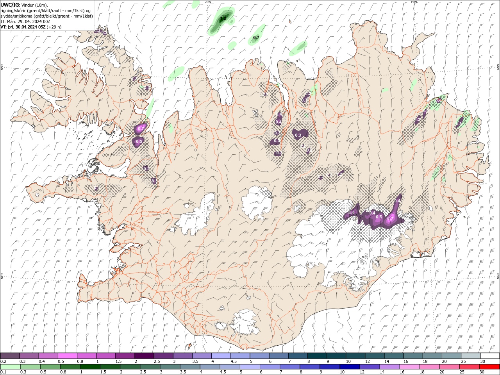
Task: Click the 'IT: Mán. 29. 04. 2024 00Z' line
Action: tap(25, 21)
